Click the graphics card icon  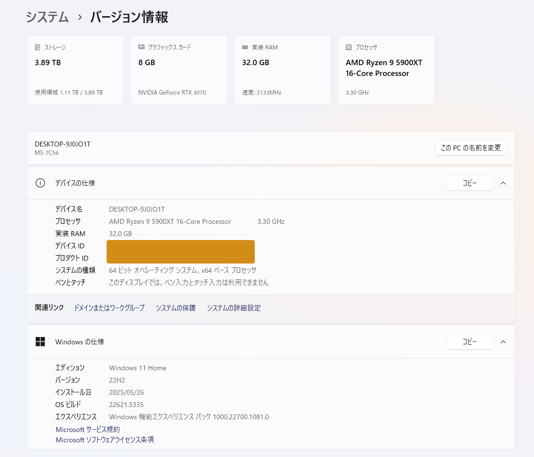click(x=141, y=47)
